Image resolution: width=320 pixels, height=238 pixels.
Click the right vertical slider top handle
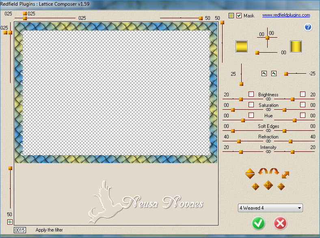pos(222,22)
